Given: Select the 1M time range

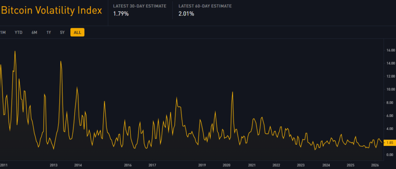Looking at the screenshot, I should coord(3,32).
